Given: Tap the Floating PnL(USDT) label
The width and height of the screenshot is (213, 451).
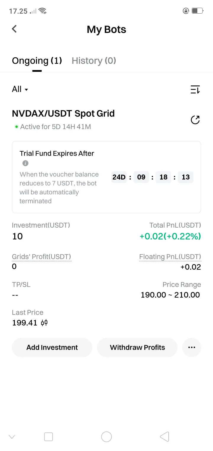Looking at the screenshot, I should tap(170, 257).
